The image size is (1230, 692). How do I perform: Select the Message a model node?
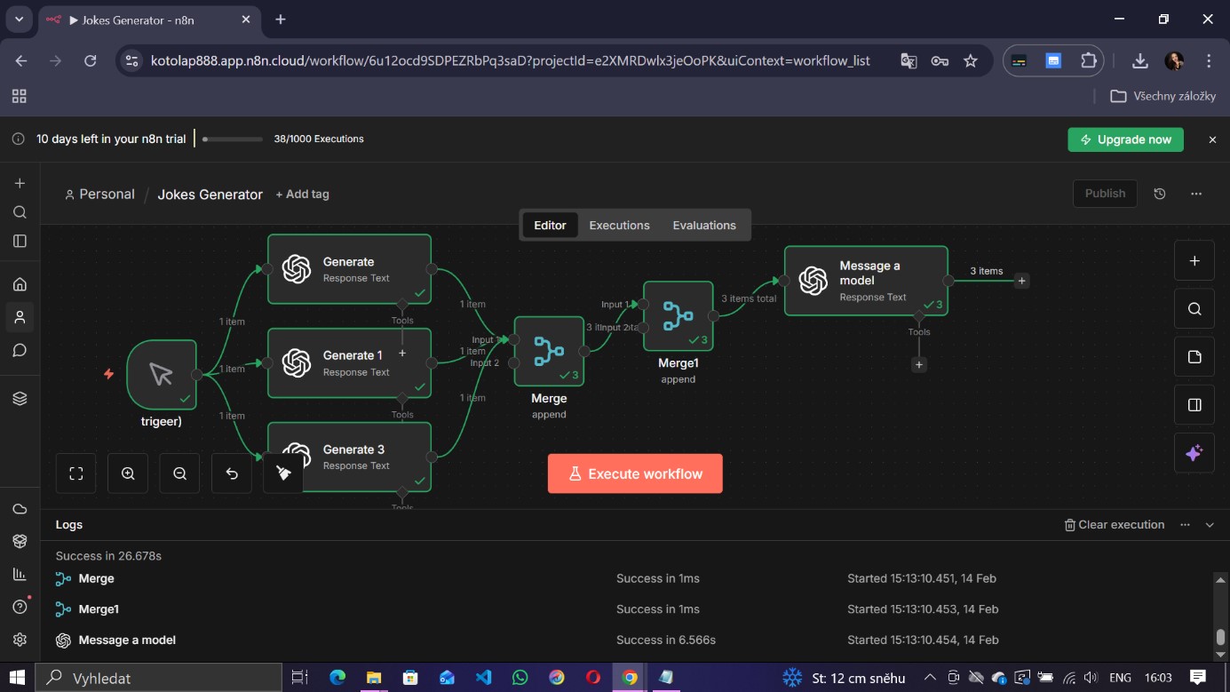click(x=866, y=281)
